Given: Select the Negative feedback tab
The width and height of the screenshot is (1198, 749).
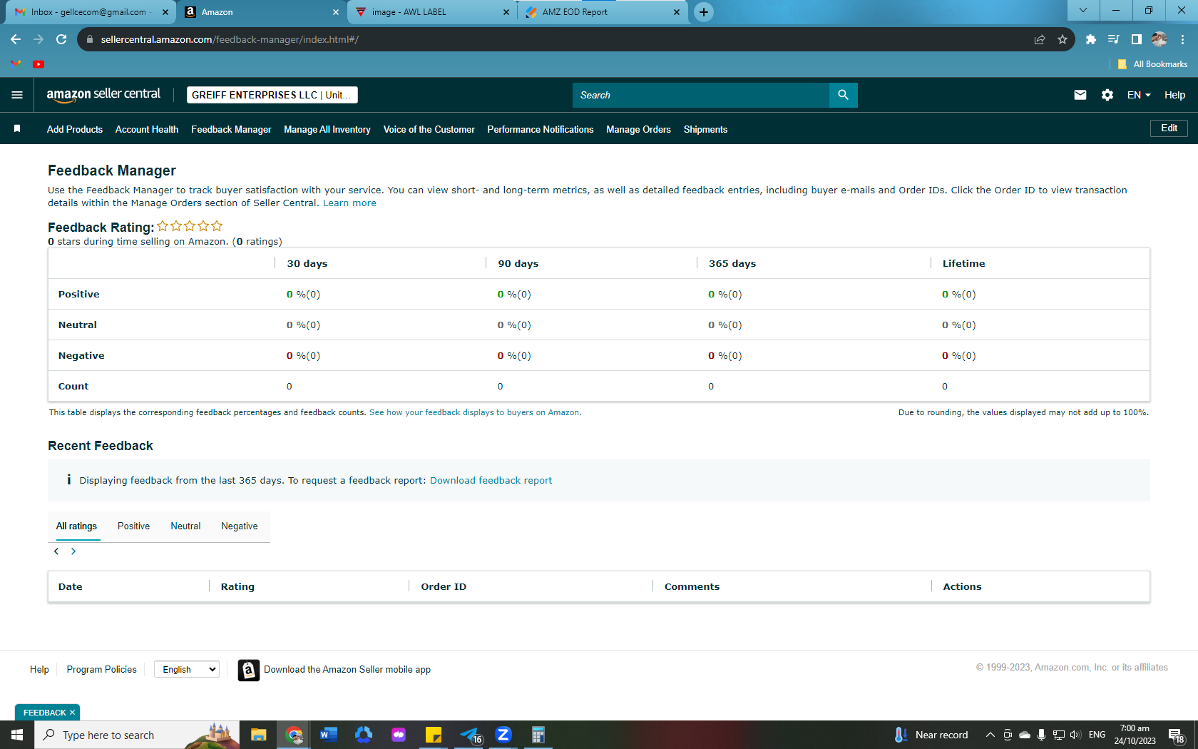Looking at the screenshot, I should [x=240, y=526].
